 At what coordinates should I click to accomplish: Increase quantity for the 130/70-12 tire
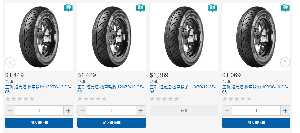68,111
